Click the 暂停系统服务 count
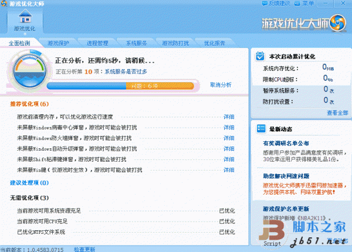Viewport: 352px width, 252px height. (x=329, y=89)
